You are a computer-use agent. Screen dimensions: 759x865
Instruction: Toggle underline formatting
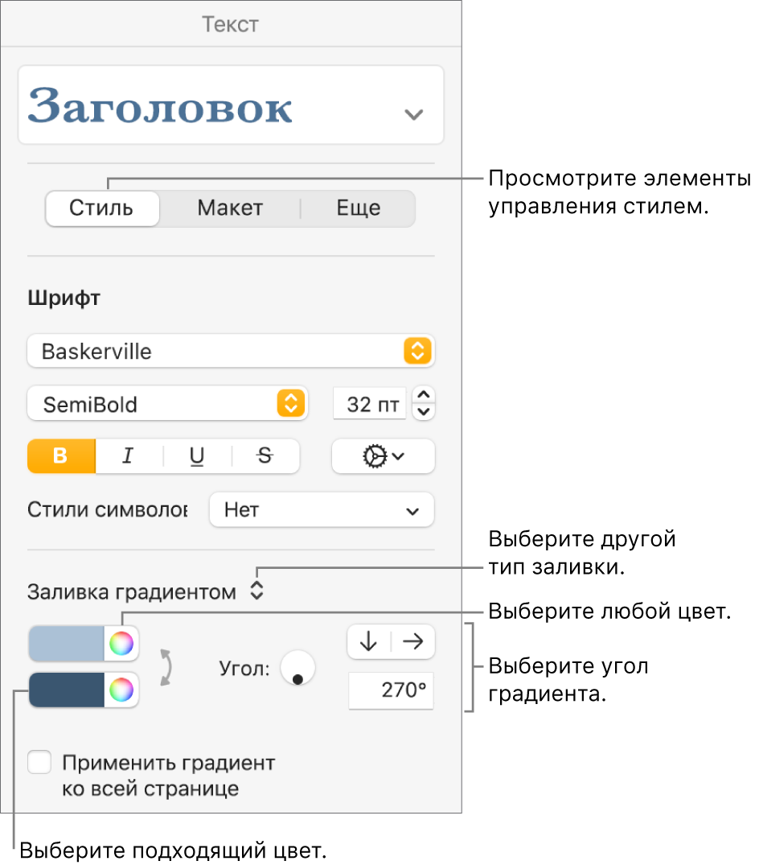[197, 456]
